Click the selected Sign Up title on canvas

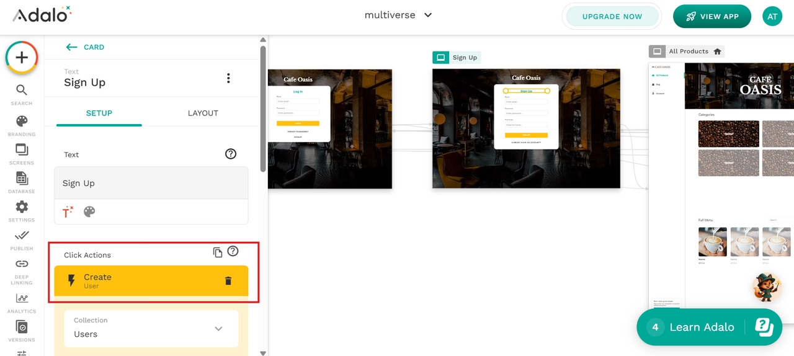click(526, 91)
